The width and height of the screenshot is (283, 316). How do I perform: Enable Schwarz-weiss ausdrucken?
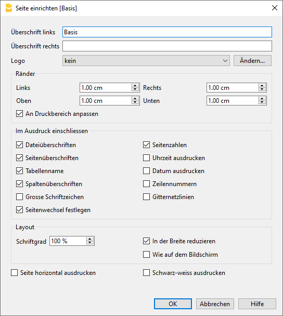click(146, 273)
